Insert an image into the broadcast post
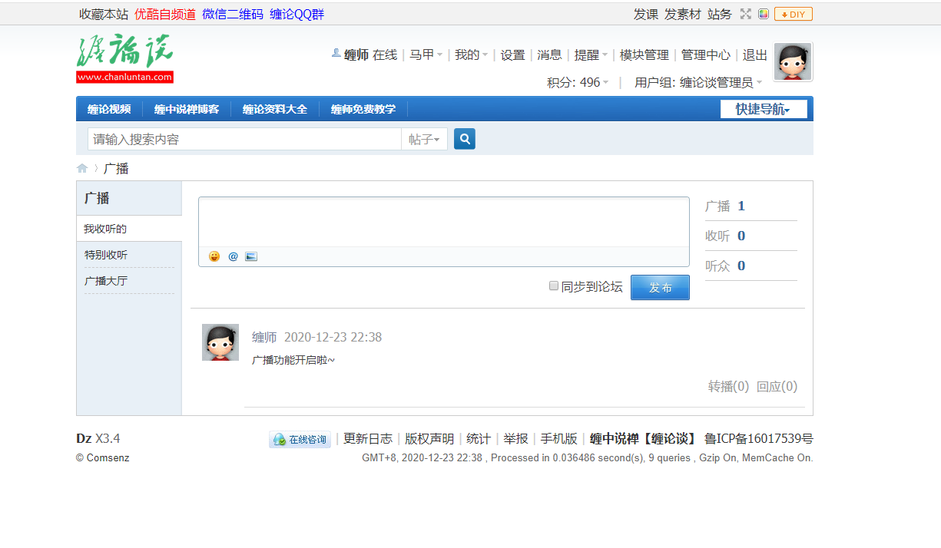The width and height of the screenshot is (941, 548). tap(251, 256)
